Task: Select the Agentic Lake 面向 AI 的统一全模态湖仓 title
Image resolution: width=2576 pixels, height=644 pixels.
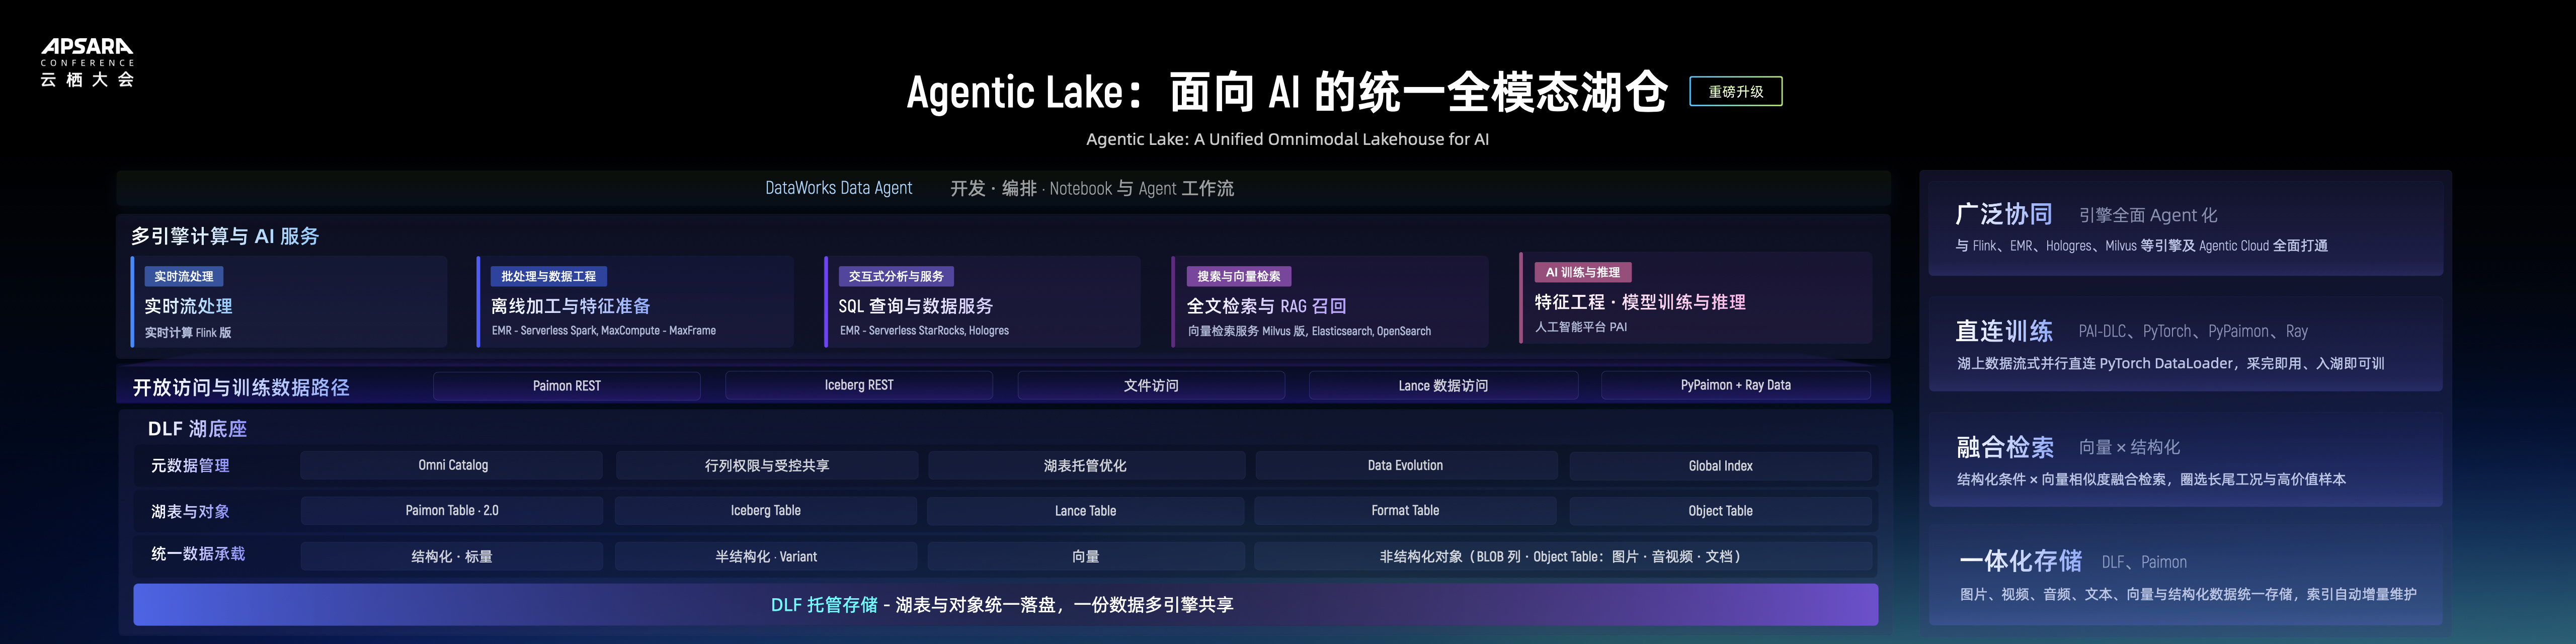Action: point(1287,92)
